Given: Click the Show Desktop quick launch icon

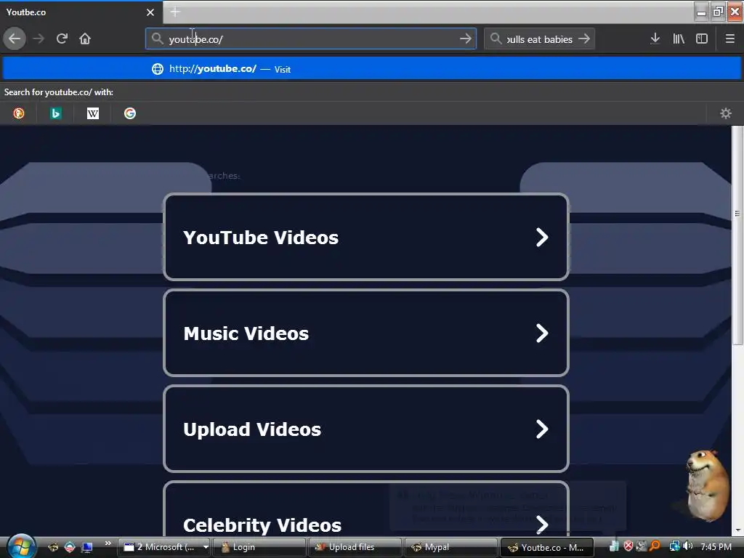Looking at the screenshot, I should (x=87, y=547).
